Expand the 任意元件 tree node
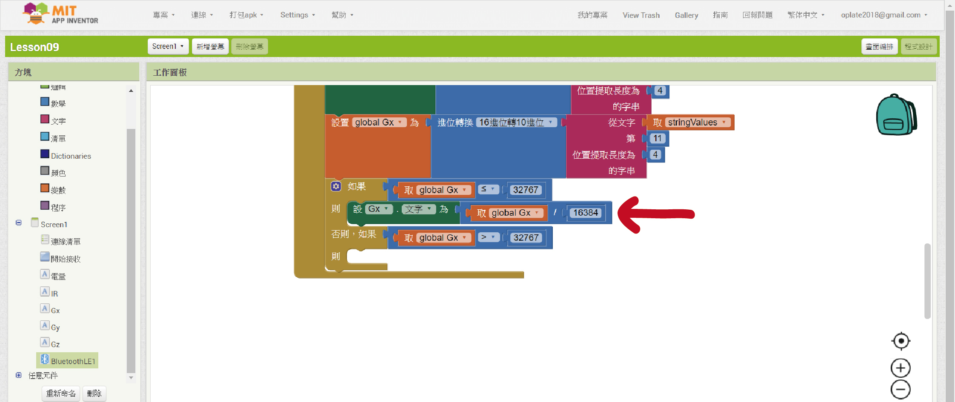The height and width of the screenshot is (402, 955). 19,375
